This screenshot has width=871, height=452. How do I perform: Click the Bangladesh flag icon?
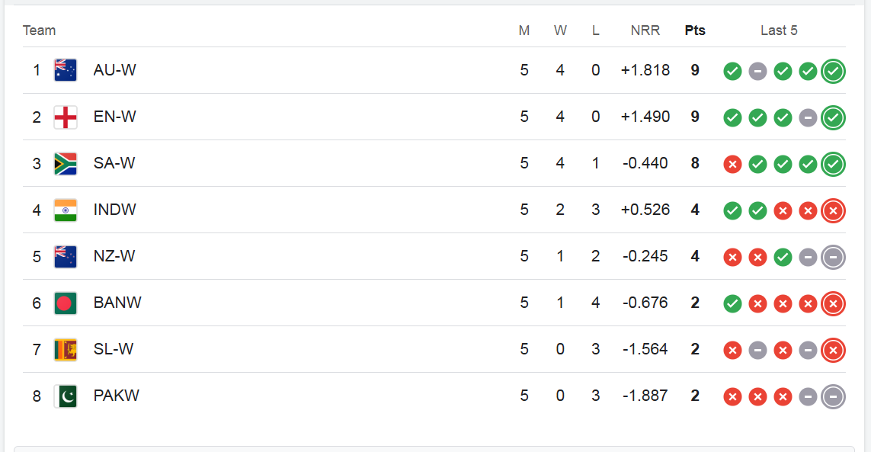(x=66, y=303)
